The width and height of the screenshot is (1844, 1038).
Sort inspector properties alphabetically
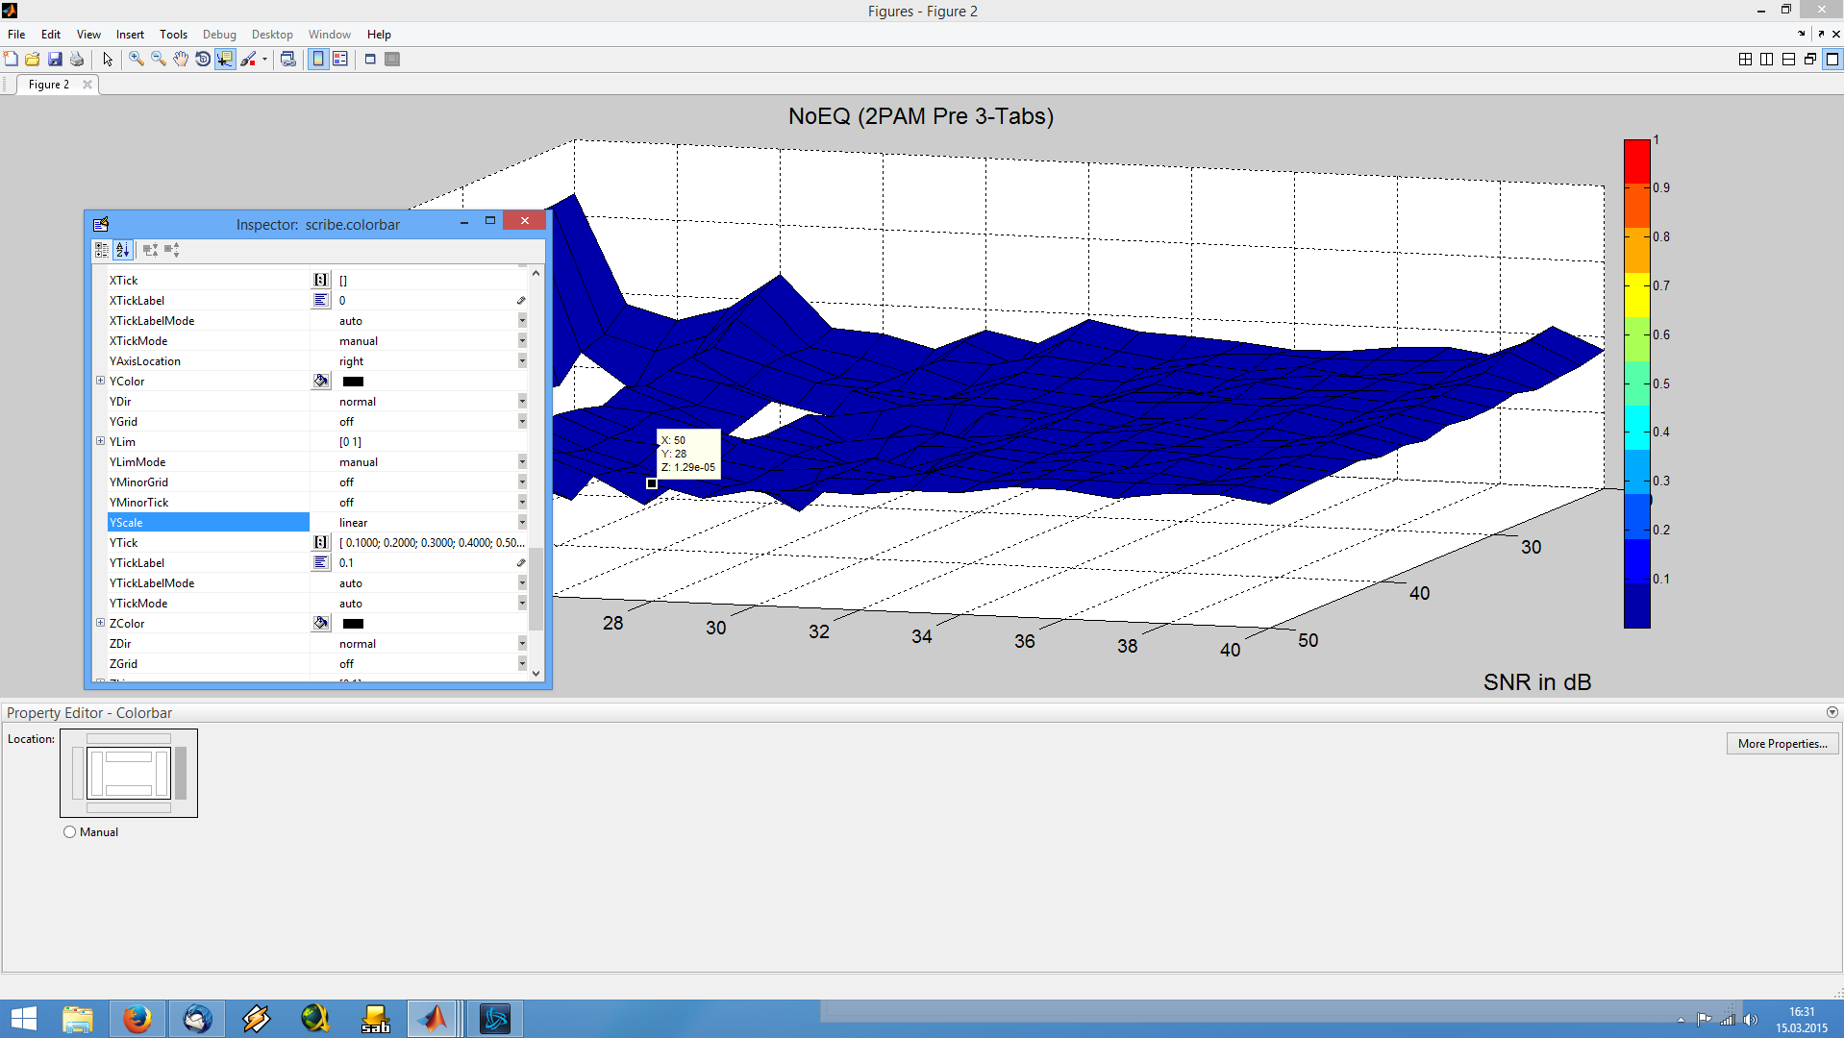(x=122, y=250)
